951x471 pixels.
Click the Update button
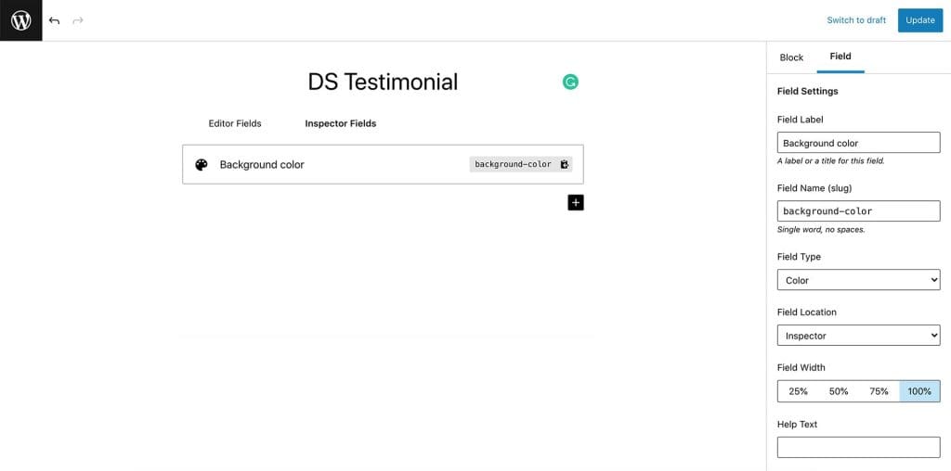[x=920, y=20]
